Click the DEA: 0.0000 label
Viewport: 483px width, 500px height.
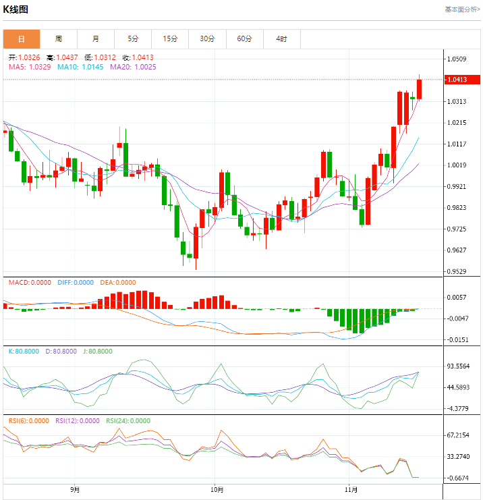118,283
